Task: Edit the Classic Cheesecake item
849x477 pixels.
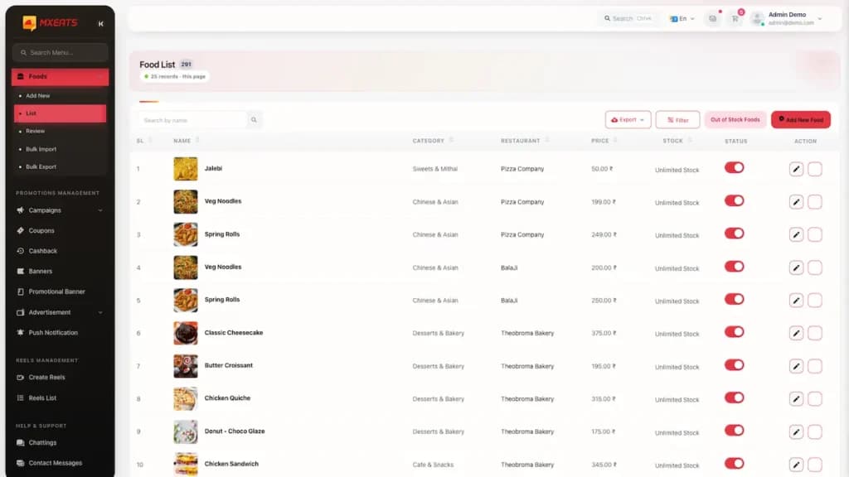Action: [x=796, y=334]
